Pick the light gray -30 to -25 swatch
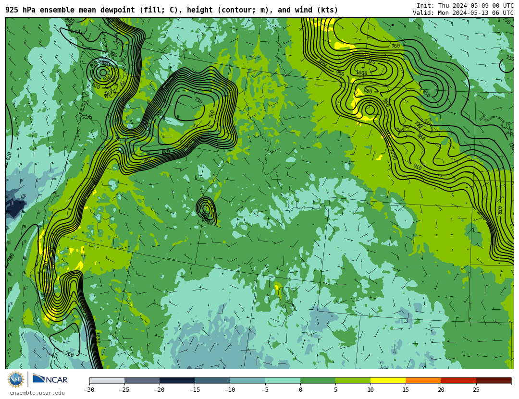Viewport: 519px width, 399px height. point(107,380)
